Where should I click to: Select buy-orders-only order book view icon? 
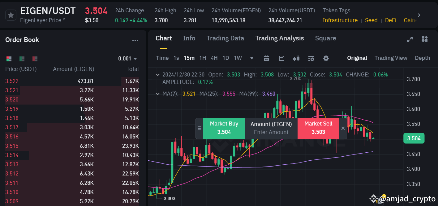pos(22,59)
